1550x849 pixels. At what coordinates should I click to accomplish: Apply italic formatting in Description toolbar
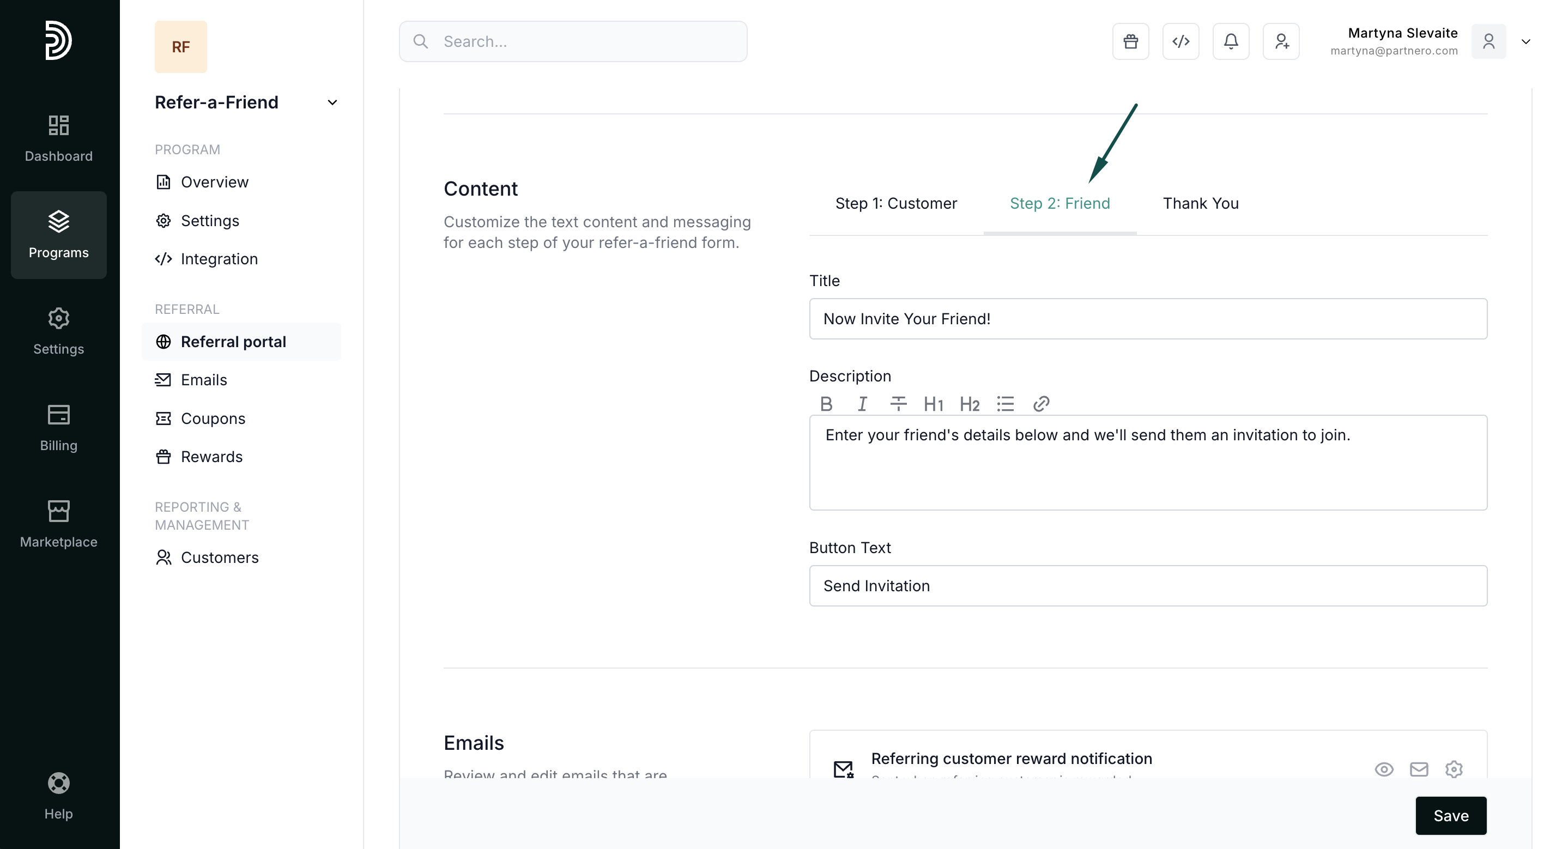(x=862, y=404)
